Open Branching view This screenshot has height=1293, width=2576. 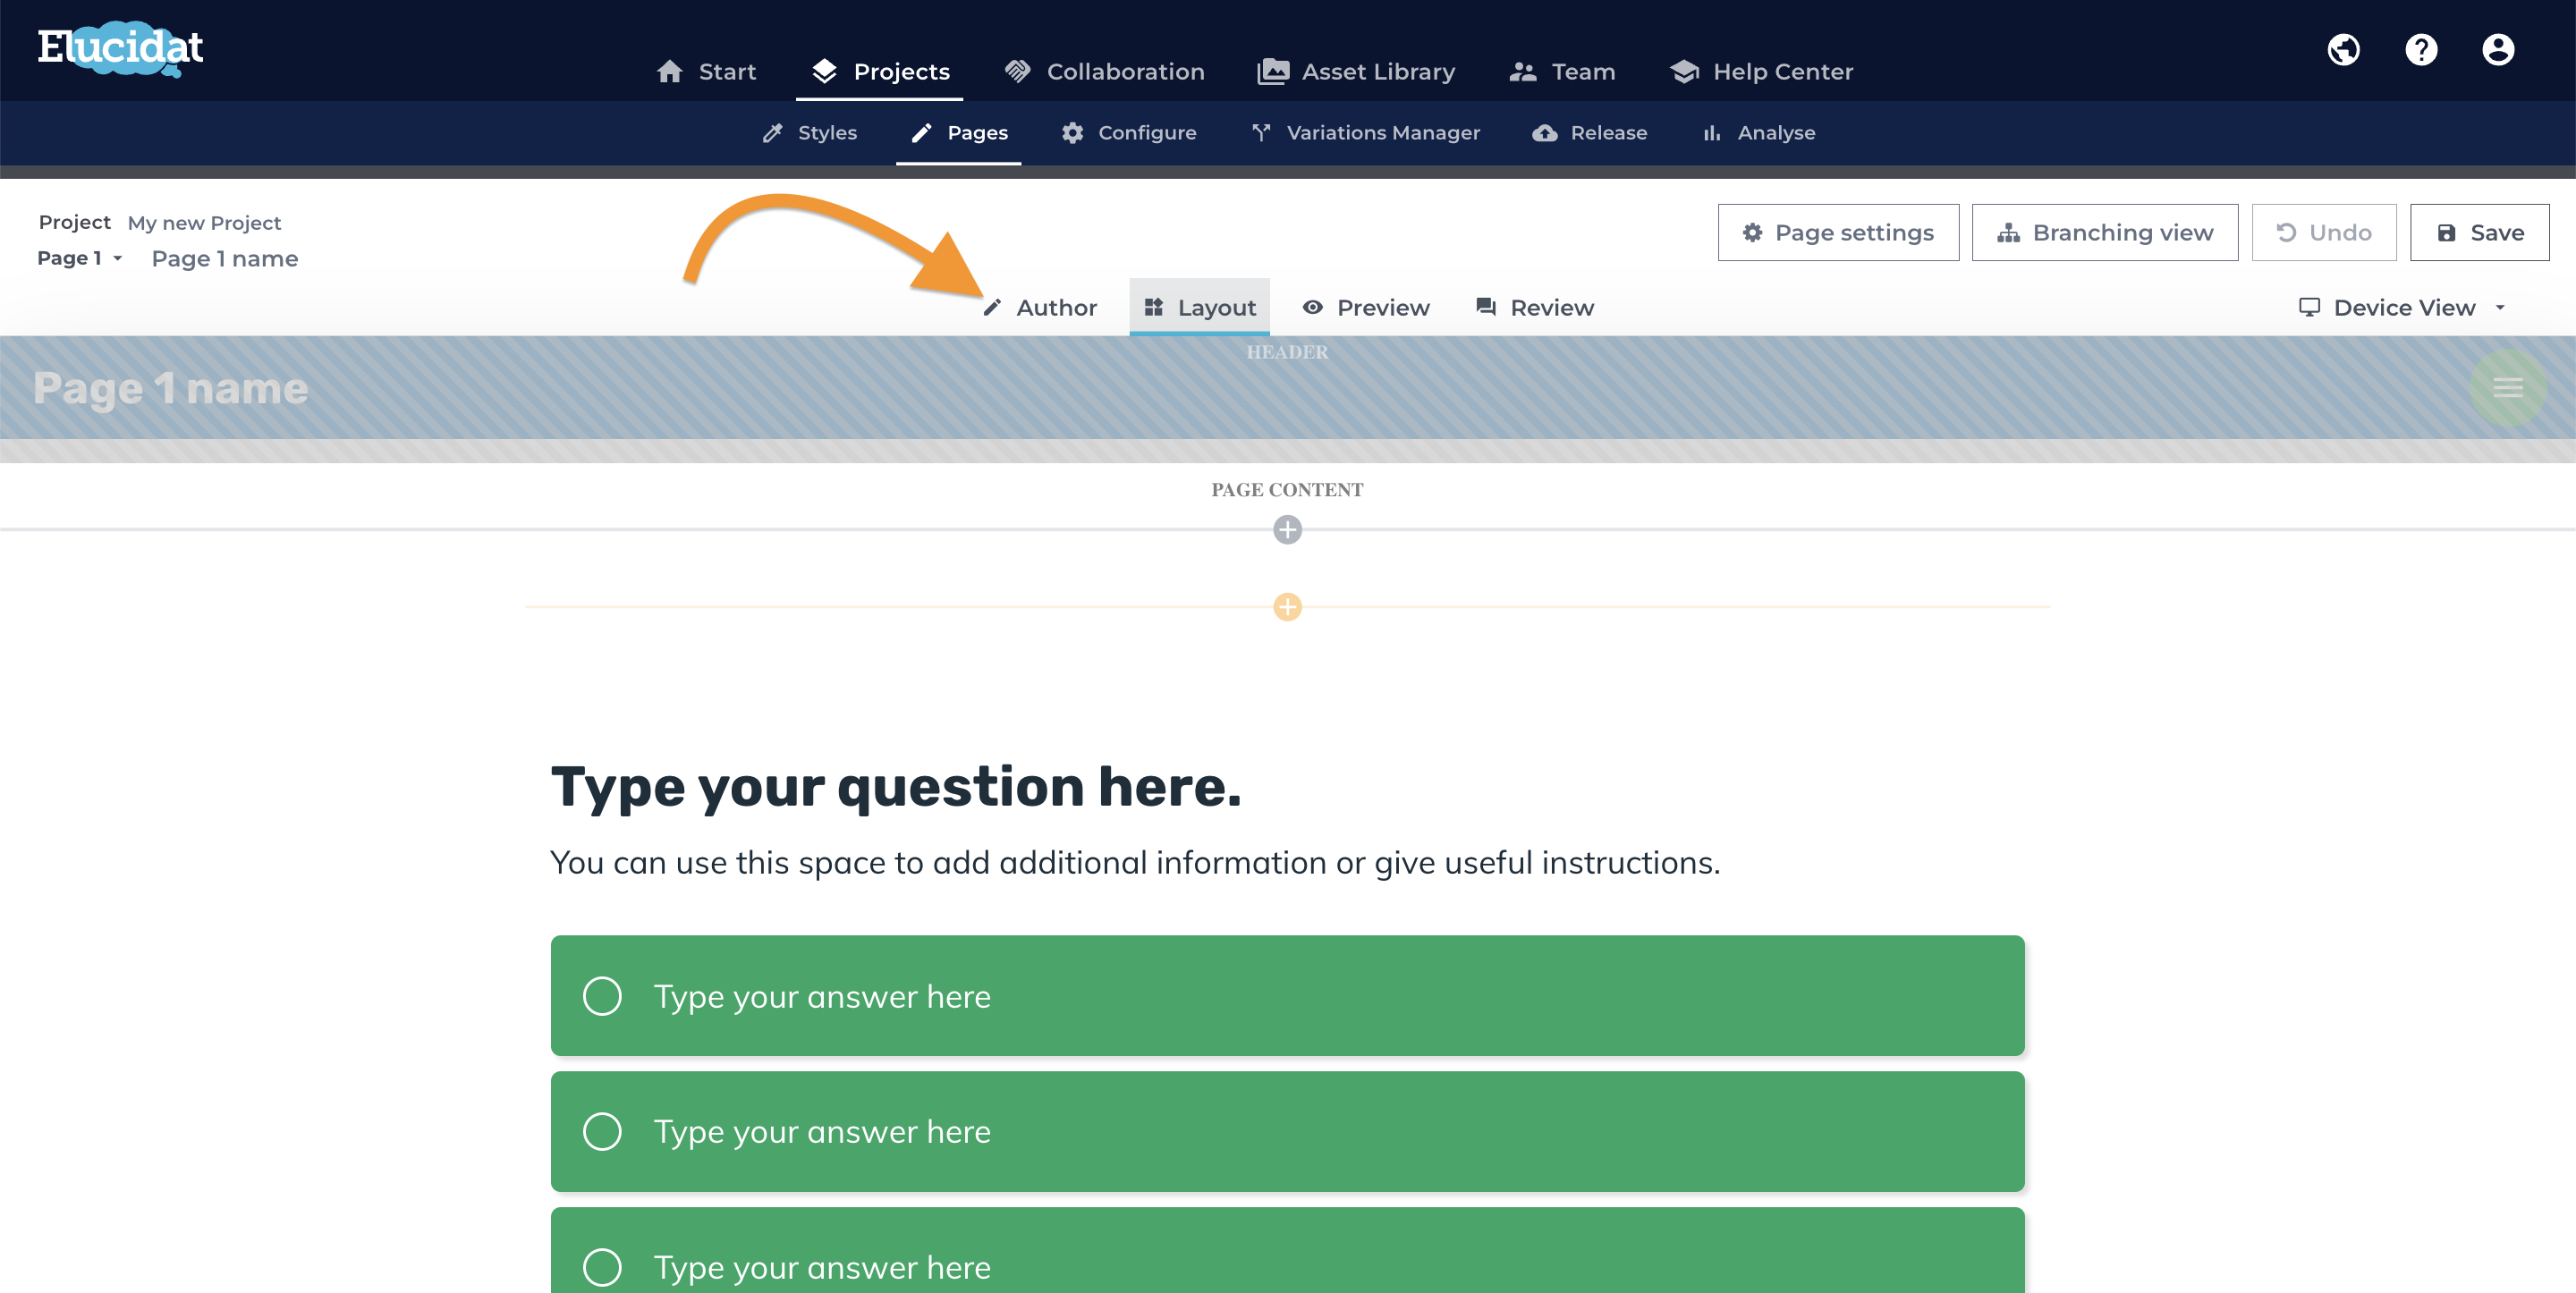pos(2104,232)
